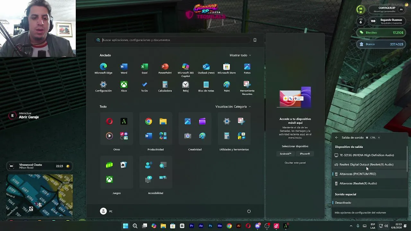
Task: Open network and volume quick settings
Action: [383, 226]
